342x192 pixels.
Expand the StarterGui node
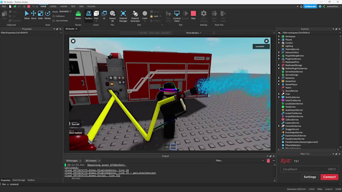279,78
